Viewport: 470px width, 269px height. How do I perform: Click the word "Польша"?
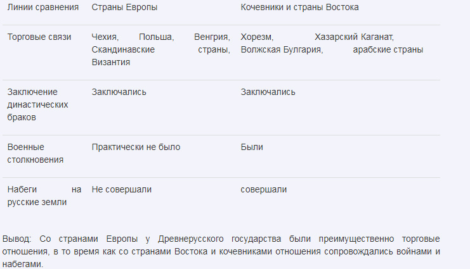coord(155,37)
